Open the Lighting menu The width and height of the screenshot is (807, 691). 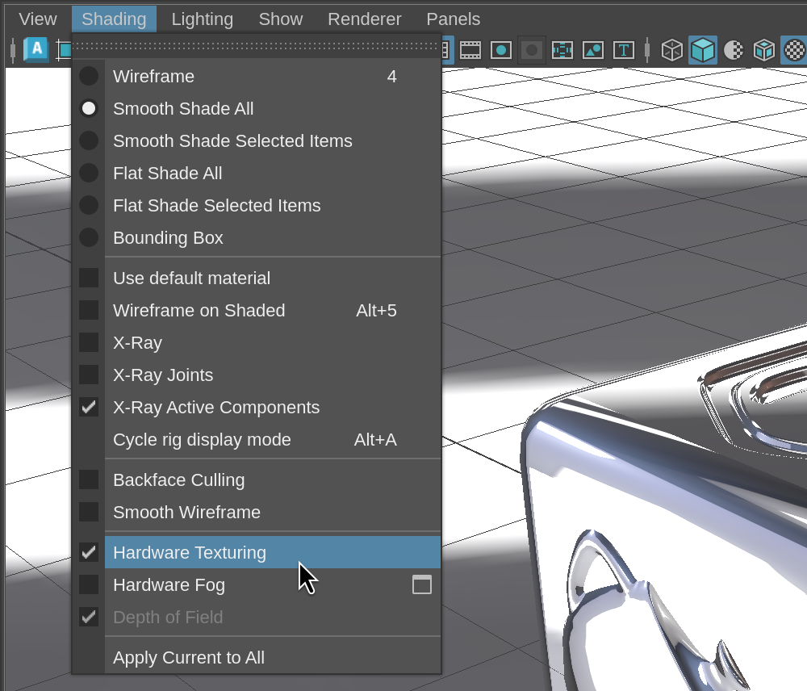pos(202,19)
